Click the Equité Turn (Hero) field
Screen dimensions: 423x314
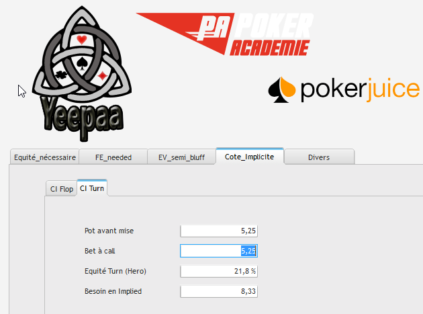[x=219, y=271]
